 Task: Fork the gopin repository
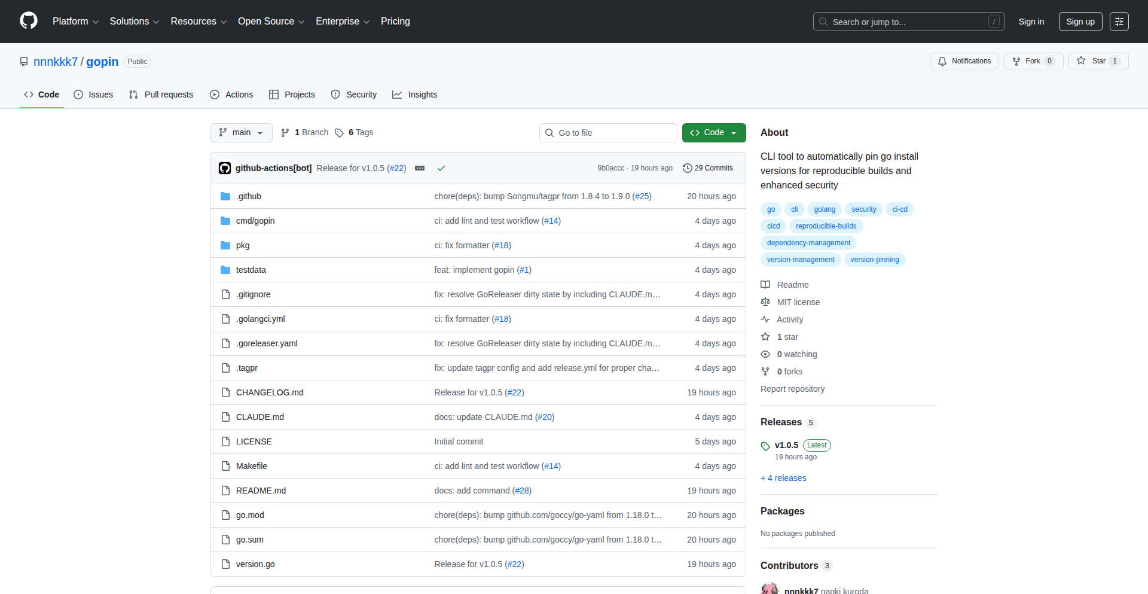coord(1027,61)
